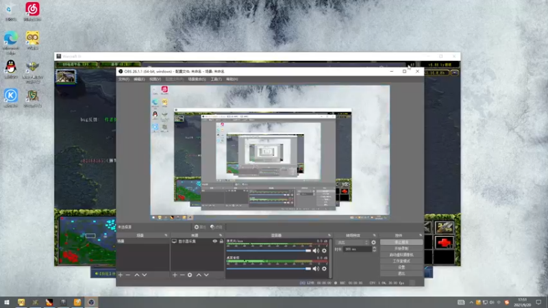The width and height of the screenshot is (548, 308).
Task: Adjust desktop audio volume slider
Action: click(x=269, y=268)
